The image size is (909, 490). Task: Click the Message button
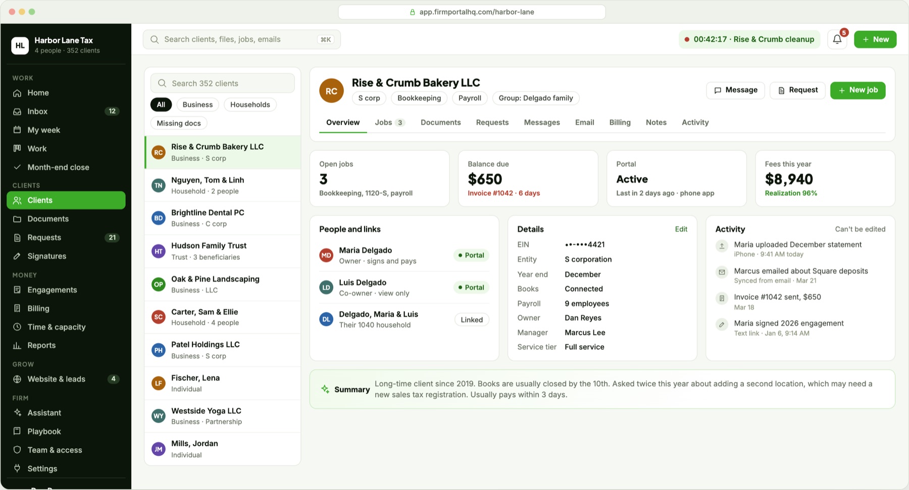735,90
